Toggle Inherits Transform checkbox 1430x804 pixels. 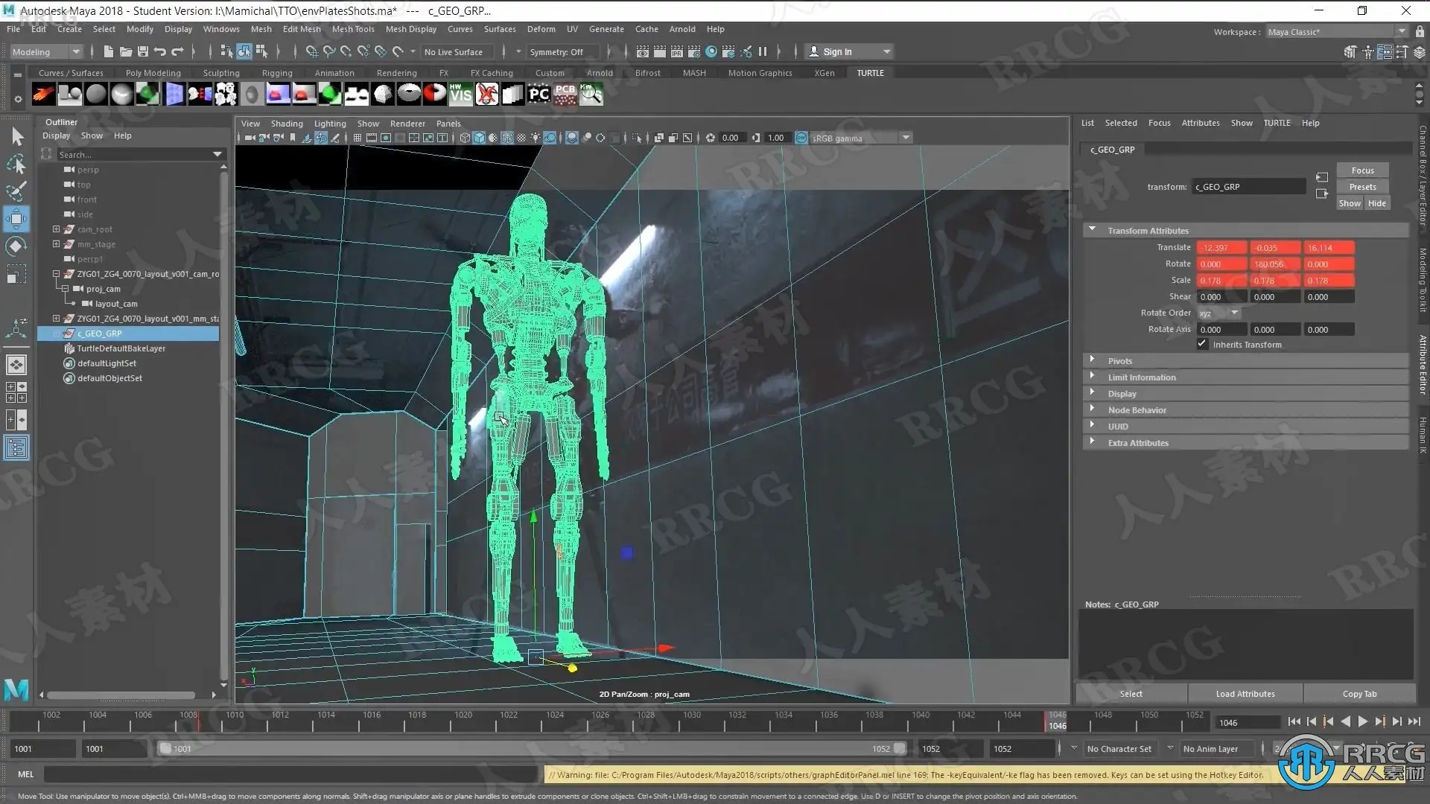pyautogui.click(x=1202, y=344)
